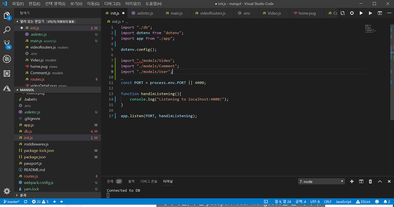The height and width of the screenshot is (207, 394).
Task: Change CRLF line ending in status bar
Action: pos(328,202)
